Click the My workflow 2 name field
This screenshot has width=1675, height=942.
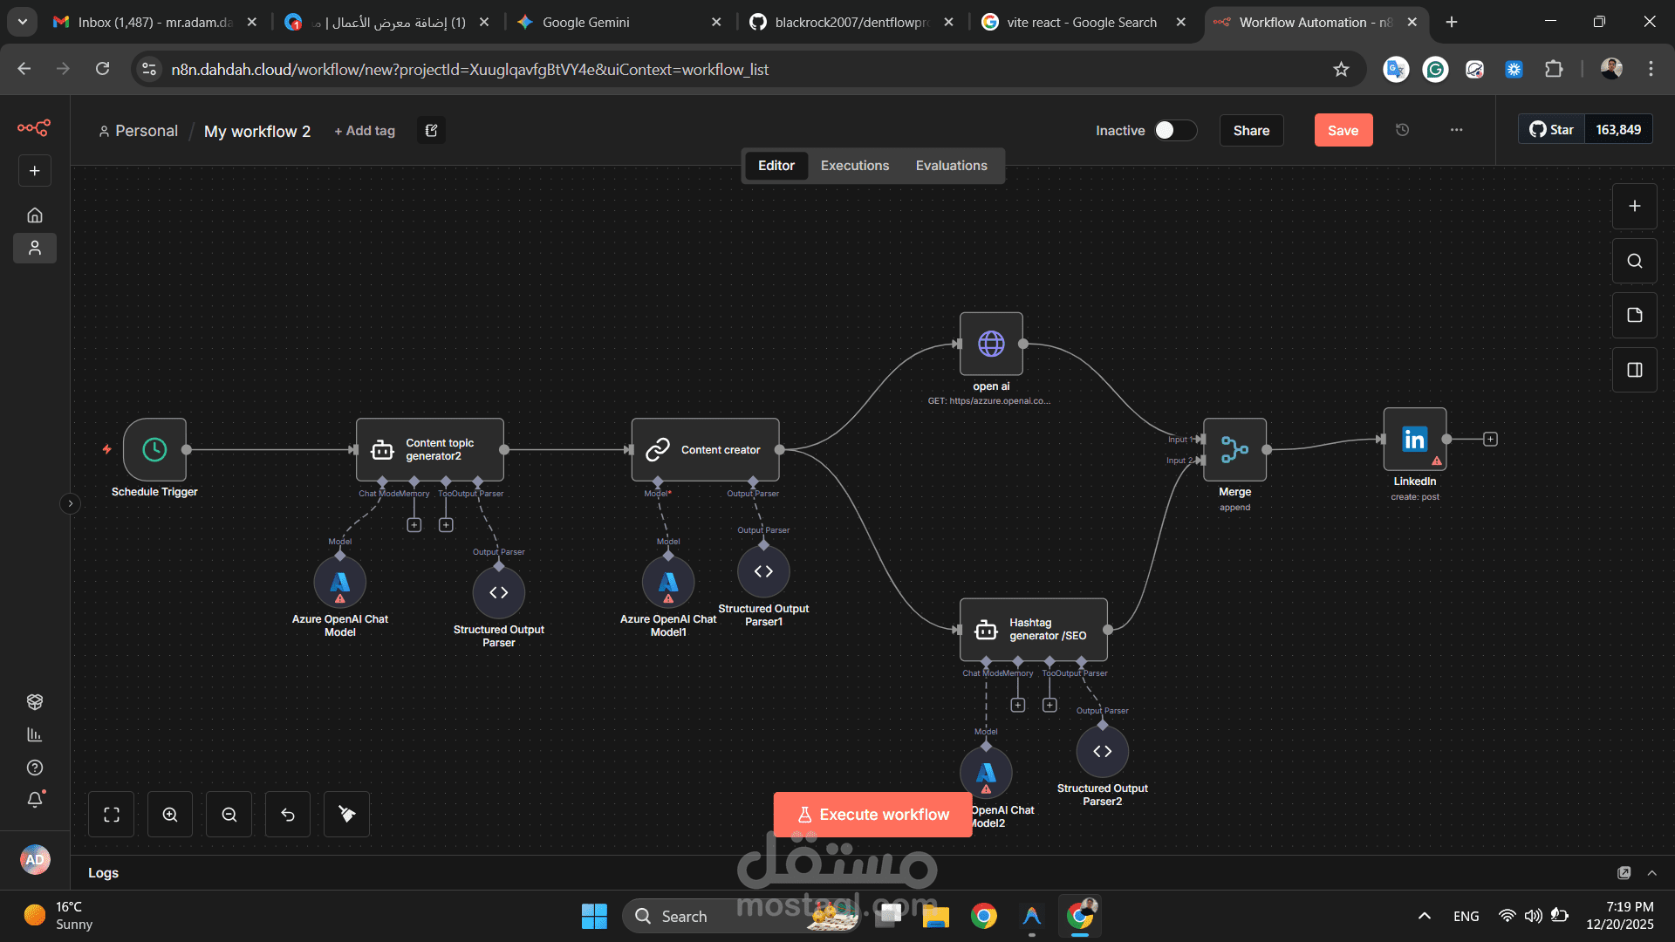[x=257, y=131]
